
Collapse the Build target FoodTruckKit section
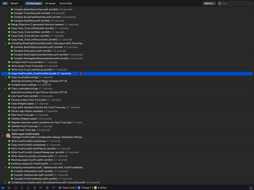3,135
